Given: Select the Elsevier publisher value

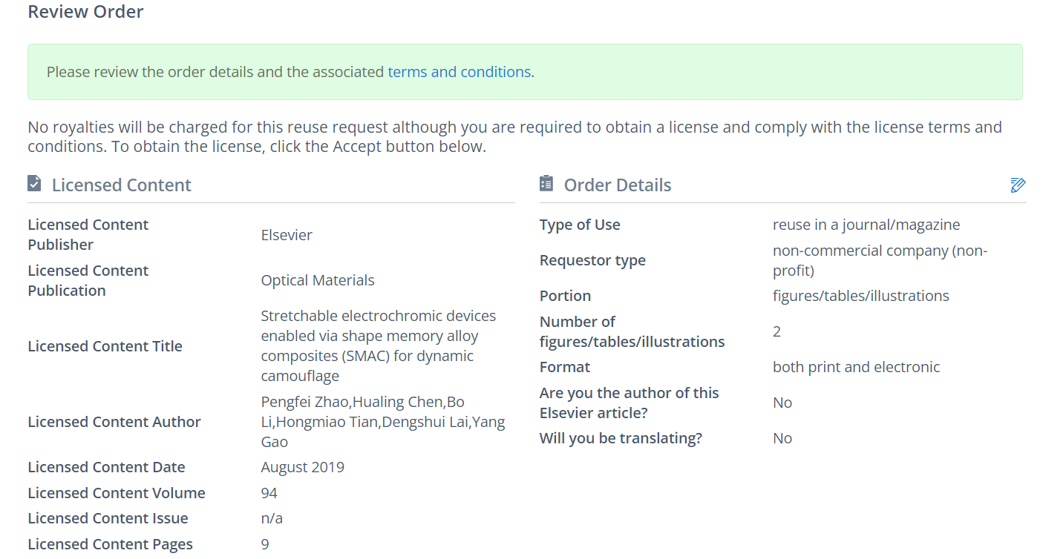Looking at the screenshot, I should [x=287, y=235].
